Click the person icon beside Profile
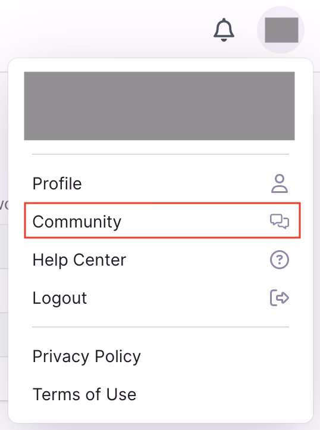This screenshot has height=430, width=320. click(x=280, y=183)
